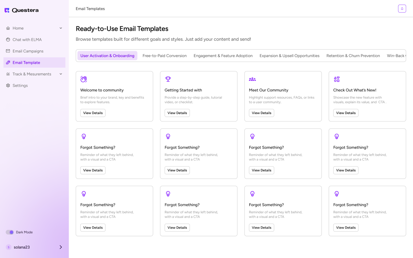
Task: View details of Welcome to community template
Action: click(93, 113)
